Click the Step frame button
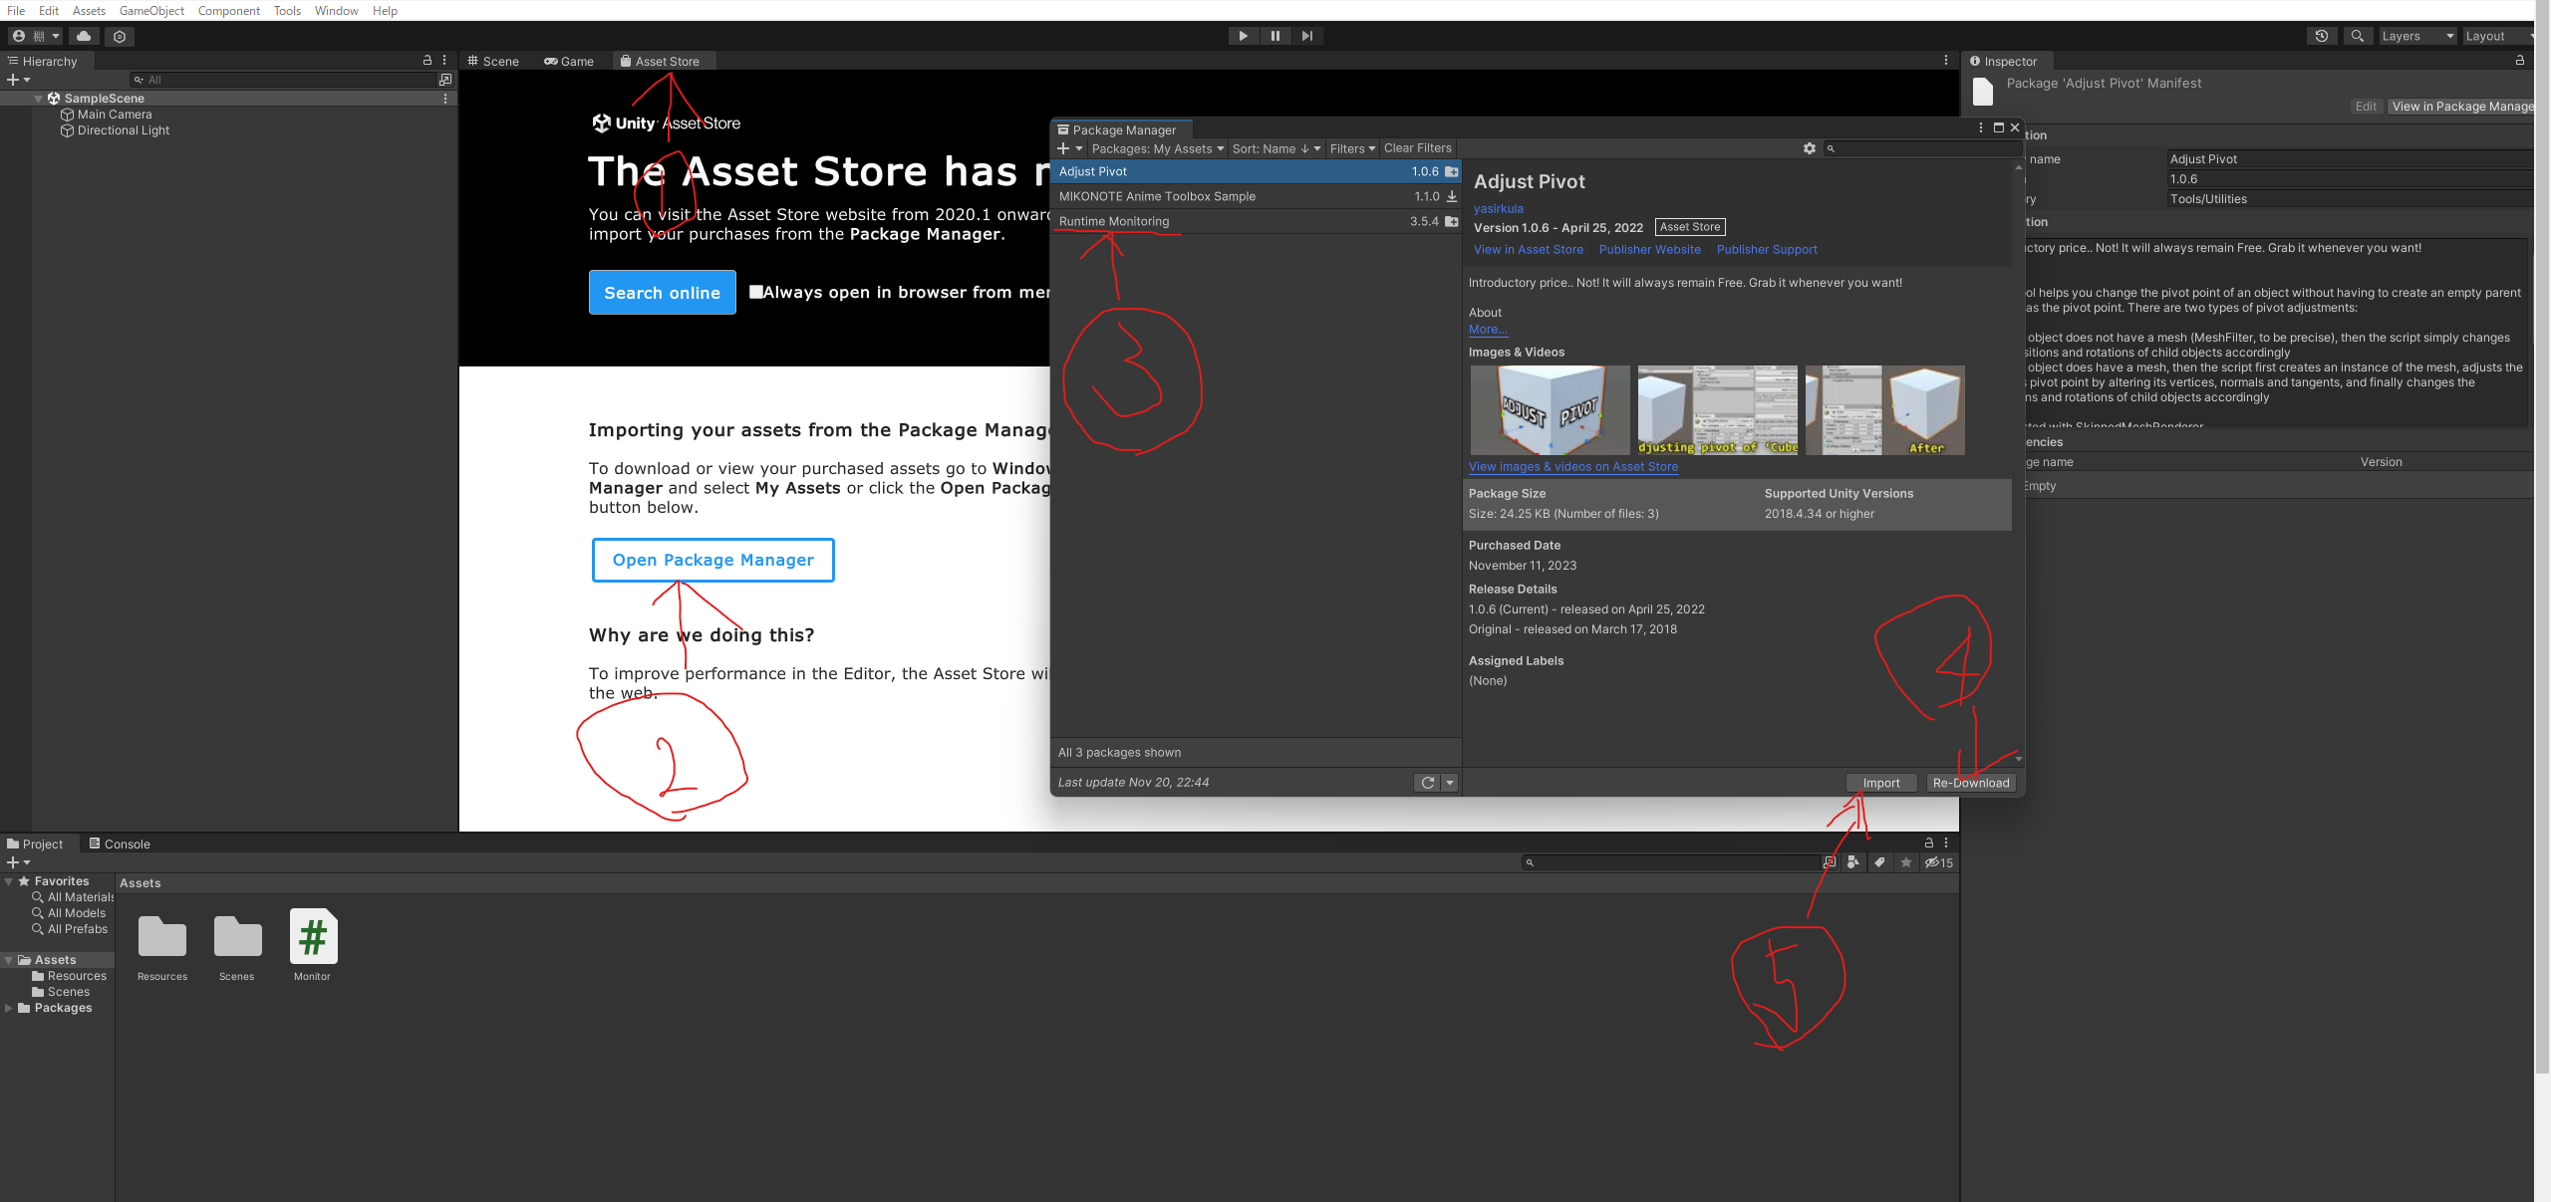This screenshot has width=2551, height=1202. click(1307, 36)
